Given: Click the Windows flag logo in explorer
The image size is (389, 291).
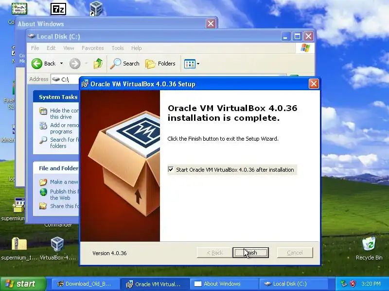Looking at the screenshot, I should tap(305, 48).
